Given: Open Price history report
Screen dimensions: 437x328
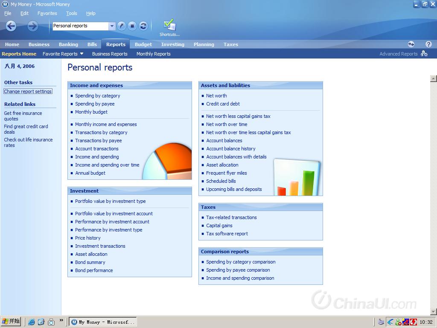Looking at the screenshot, I should tap(88, 238).
